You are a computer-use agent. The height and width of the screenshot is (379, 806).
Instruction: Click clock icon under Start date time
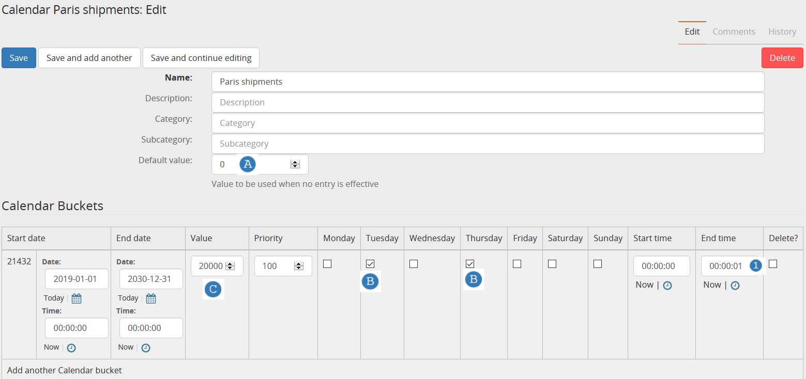point(71,348)
